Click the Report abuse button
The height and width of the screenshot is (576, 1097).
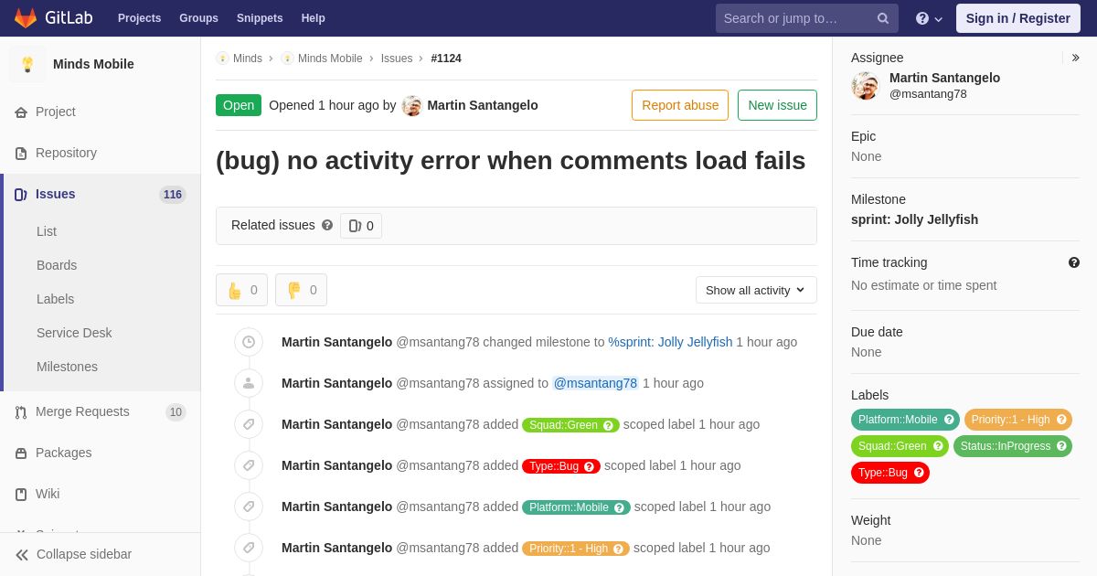click(x=680, y=105)
